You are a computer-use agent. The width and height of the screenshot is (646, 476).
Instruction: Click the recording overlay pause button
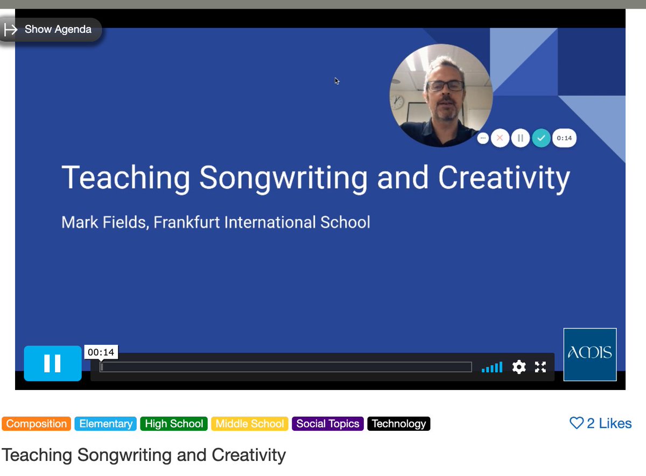pyautogui.click(x=520, y=138)
